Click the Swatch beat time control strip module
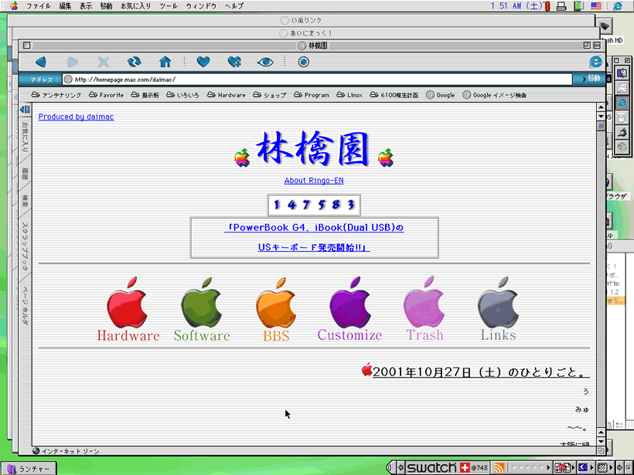 447,468
